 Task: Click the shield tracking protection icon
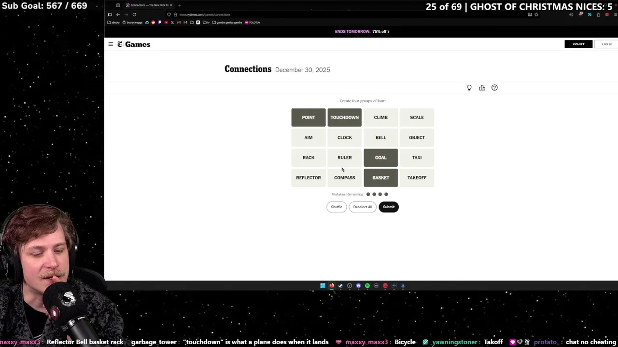(x=169, y=14)
